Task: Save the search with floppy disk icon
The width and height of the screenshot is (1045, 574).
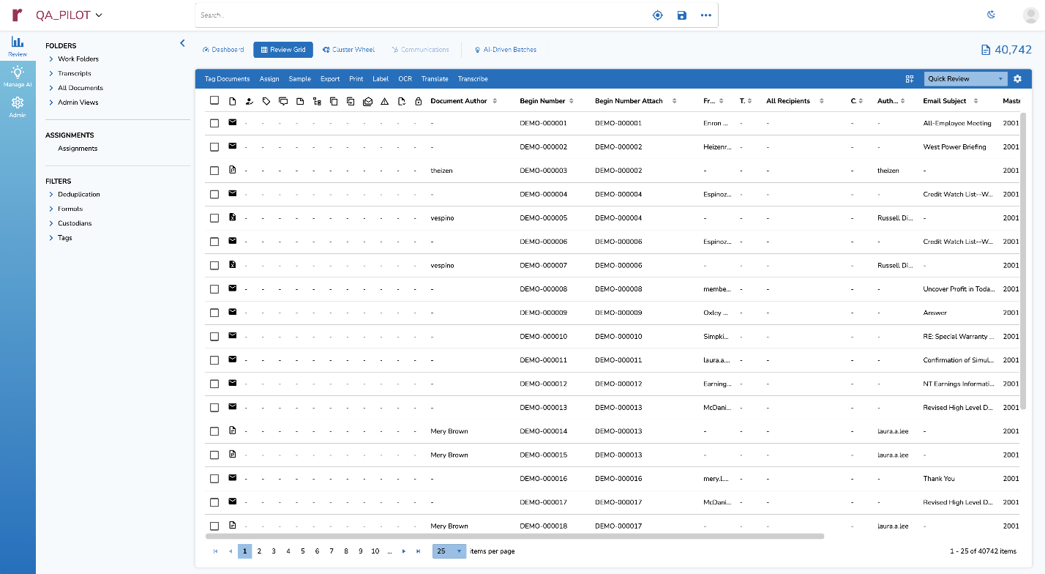Action: [682, 15]
